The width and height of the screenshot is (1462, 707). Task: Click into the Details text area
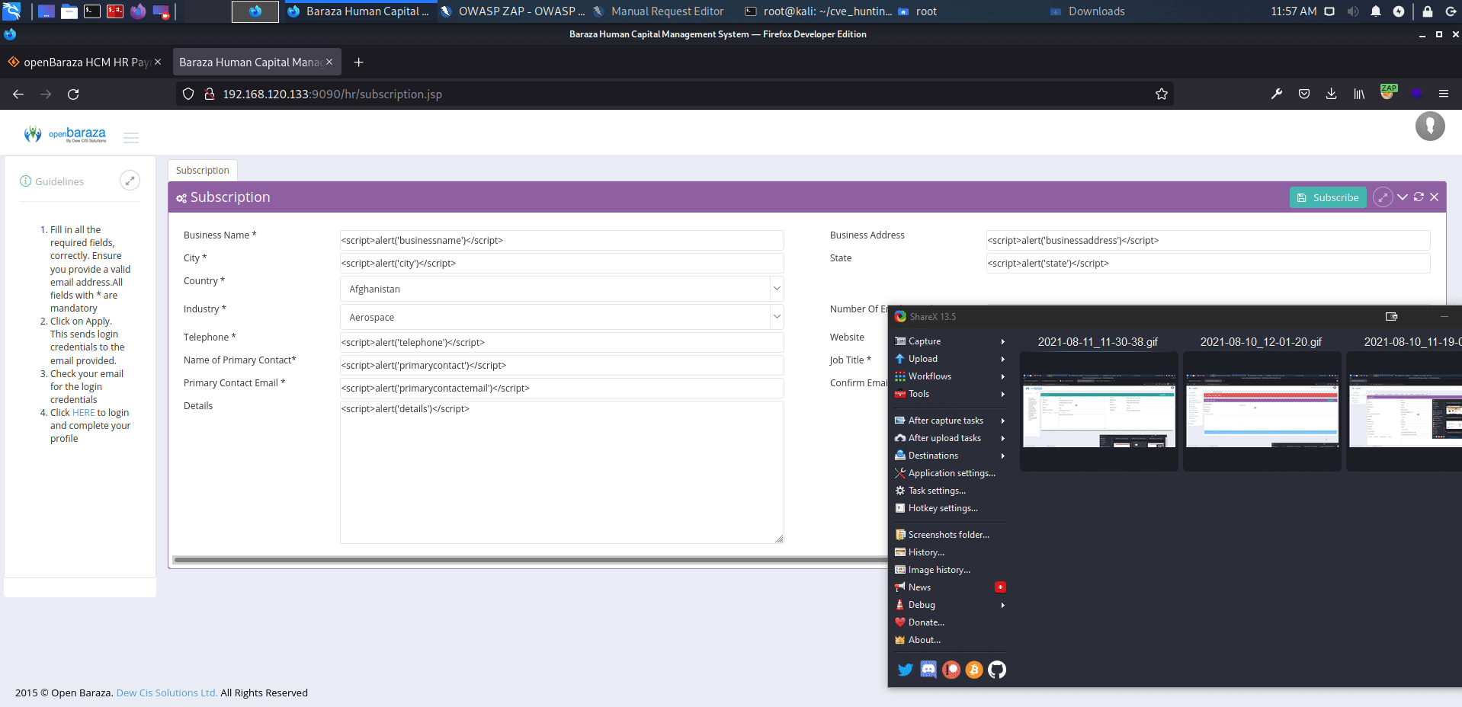pos(562,472)
